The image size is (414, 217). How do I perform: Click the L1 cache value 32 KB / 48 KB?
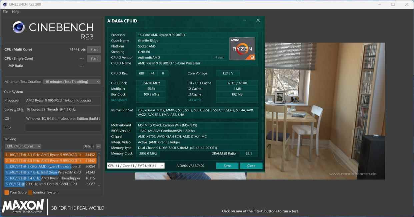point(237,83)
